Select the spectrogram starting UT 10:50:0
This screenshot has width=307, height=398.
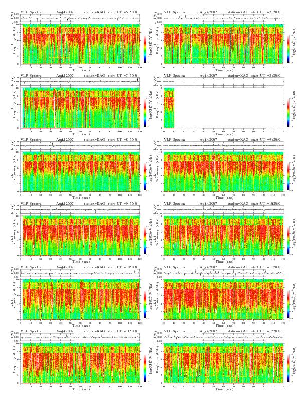80,300
